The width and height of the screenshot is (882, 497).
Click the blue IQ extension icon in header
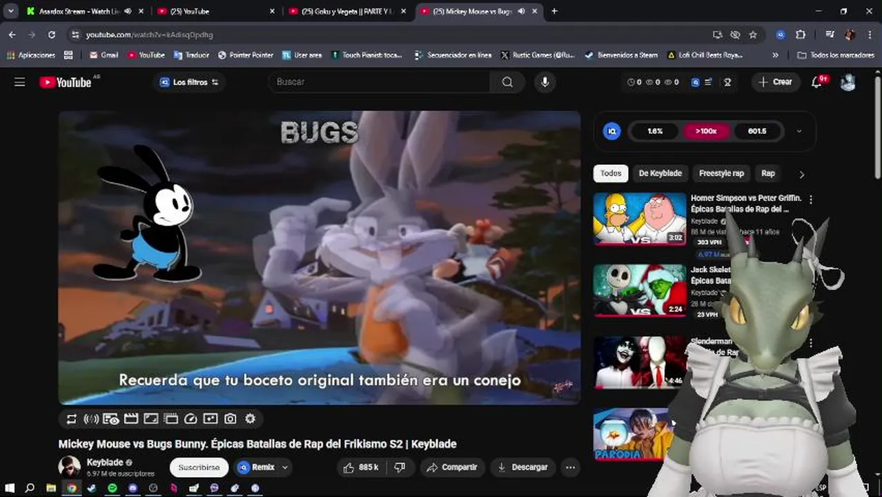(x=696, y=82)
